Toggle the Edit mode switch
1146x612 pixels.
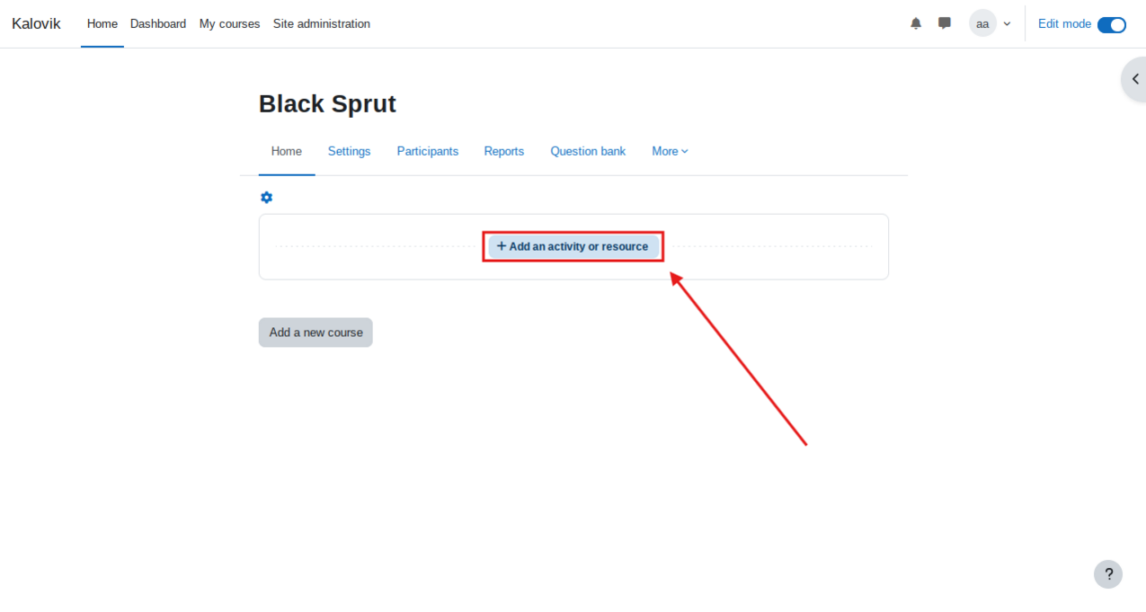[x=1111, y=24]
